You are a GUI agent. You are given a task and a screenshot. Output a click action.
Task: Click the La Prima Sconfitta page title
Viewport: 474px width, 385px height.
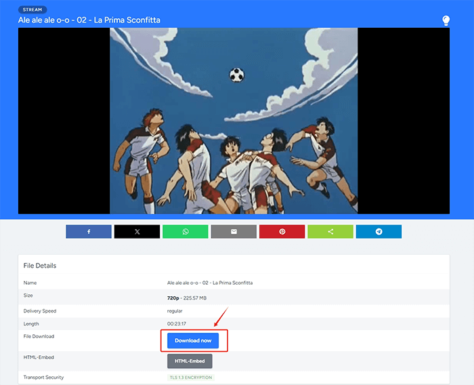pyautogui.click(x=89, y=20)
